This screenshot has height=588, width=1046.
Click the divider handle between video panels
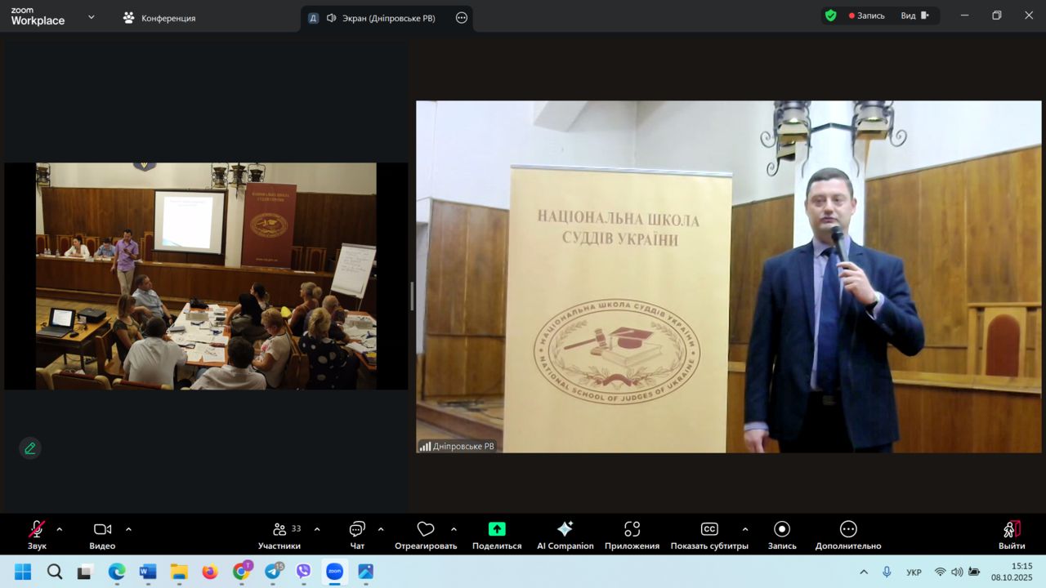point(412,296)
